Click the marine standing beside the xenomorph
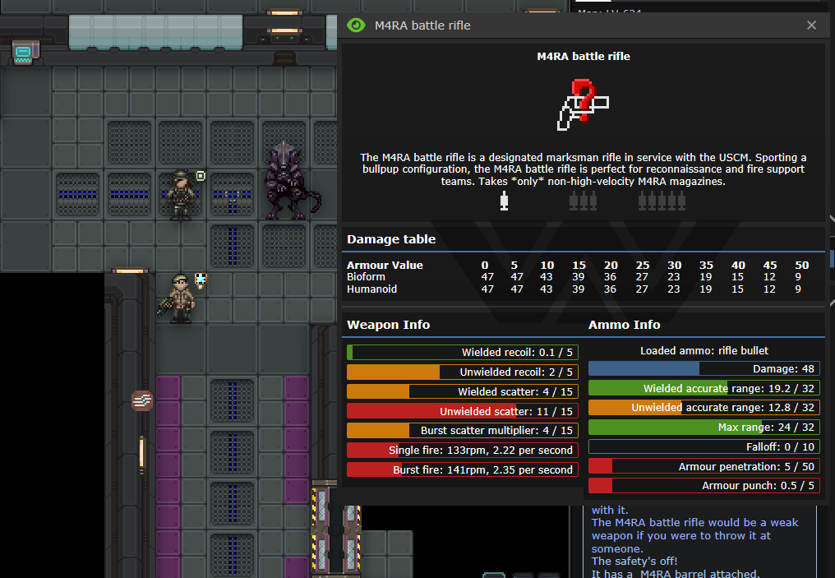835x578 pixels. tap(179, 194)
